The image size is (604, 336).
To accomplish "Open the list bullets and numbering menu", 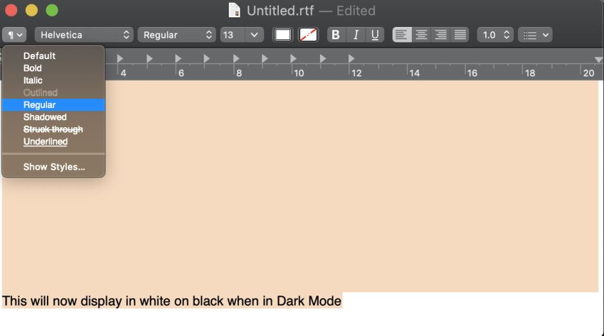I will 535,35.
